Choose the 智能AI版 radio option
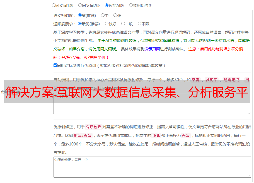This screenshot has width=254, height=183. click(107, 5)
